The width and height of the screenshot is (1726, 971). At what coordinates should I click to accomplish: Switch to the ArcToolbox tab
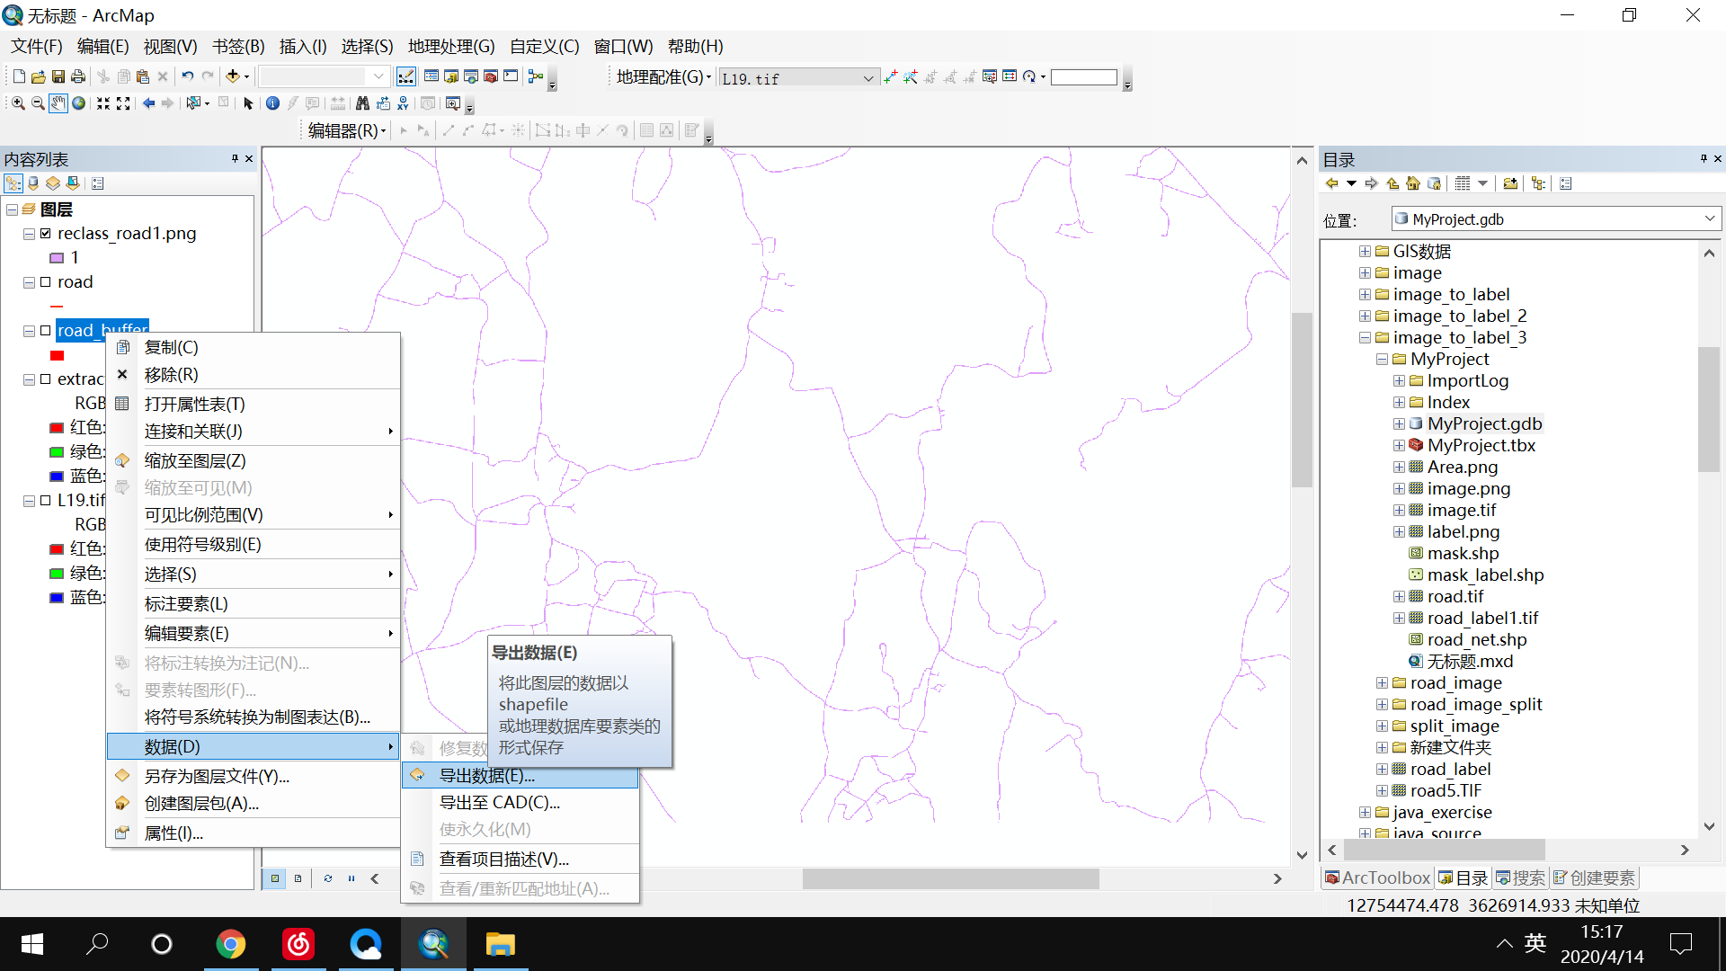pyautogui.click(x=1376, y=877)
